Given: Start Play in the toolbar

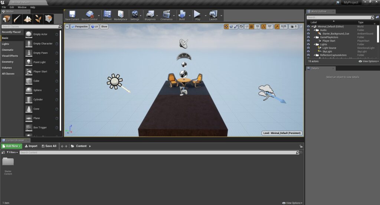Looking at the screenshot, I should (x=198, y=16).
